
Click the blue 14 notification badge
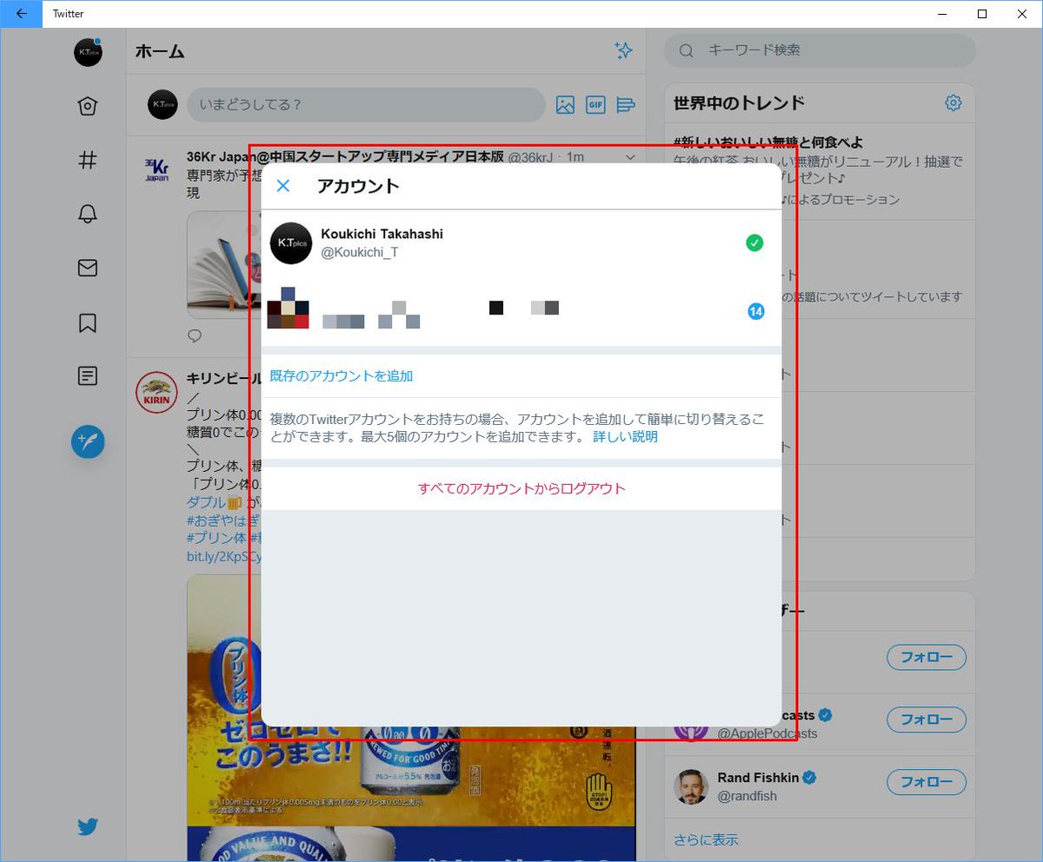756,311
